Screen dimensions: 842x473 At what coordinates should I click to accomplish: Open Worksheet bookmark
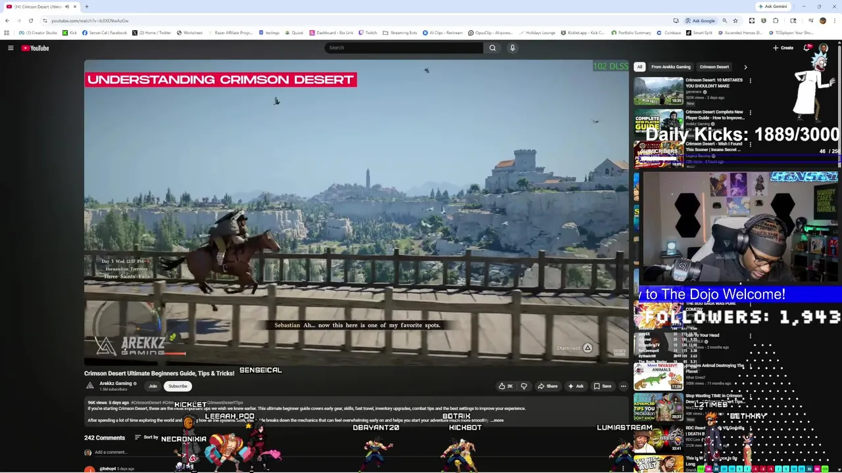click(189, 33)
